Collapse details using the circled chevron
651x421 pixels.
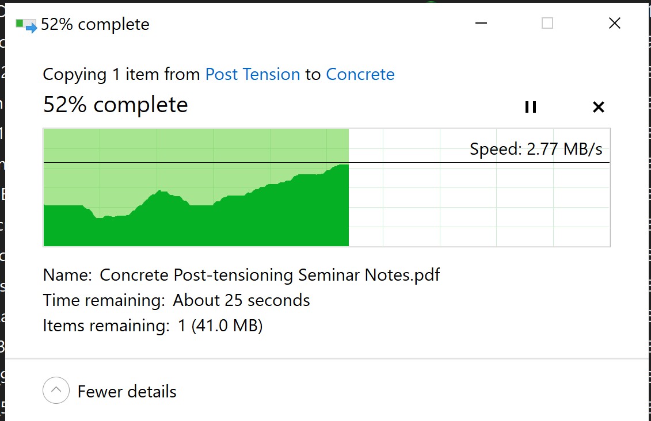(x=56, y=391)
